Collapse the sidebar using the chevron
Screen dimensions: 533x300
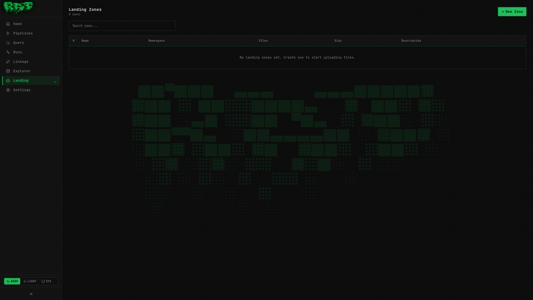[31, 294]
